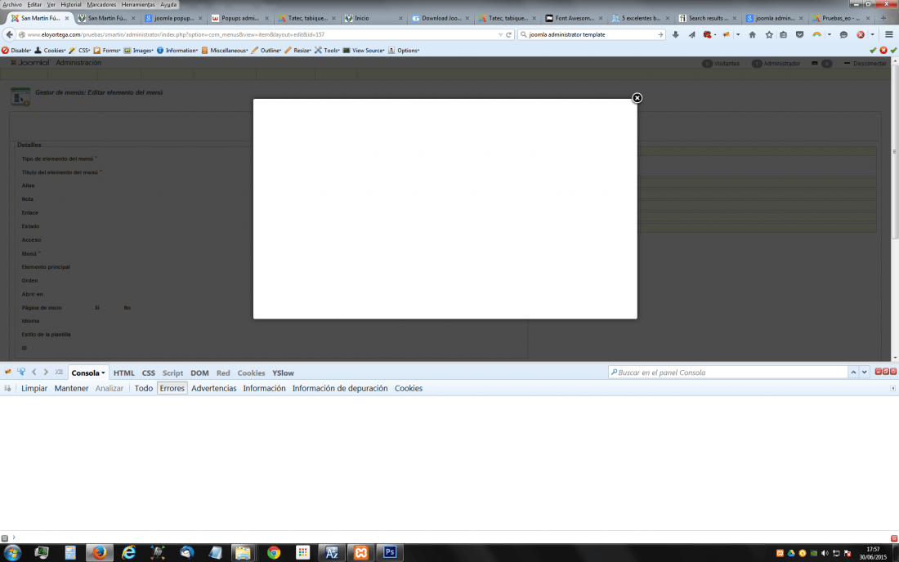Toggle the Errores console filter

tap(172, 388)
